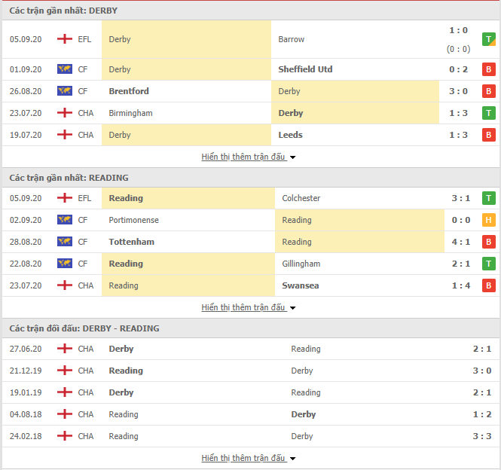Click the England flag on the 27.06.20 head-to-head row
This screenshot has width=501, height=470.
pyautogui.click(x=65, y=348)
